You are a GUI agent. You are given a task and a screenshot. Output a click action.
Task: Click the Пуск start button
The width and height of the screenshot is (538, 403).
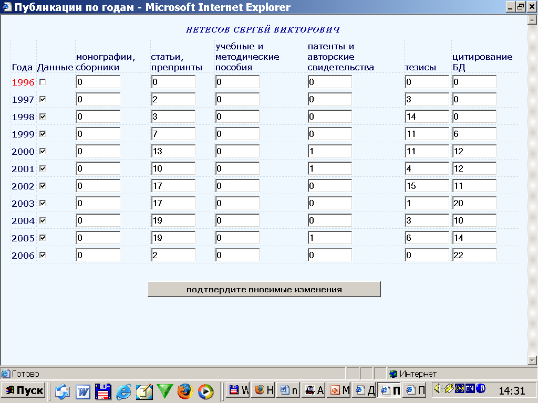pos(24,390)
